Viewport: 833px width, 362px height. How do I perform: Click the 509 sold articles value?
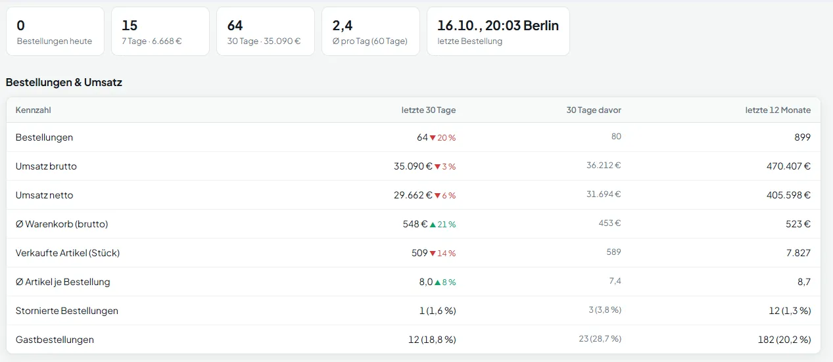click(419, 253)
